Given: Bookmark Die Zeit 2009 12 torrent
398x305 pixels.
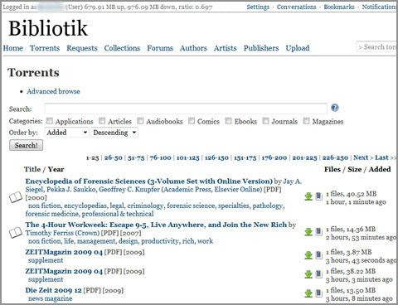Looking at the screenshot, I should point(318,293).
